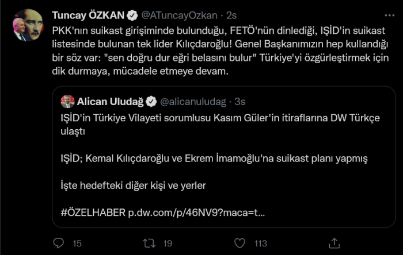
Task: Select the Alican Uludağ name in quoted tweet
Action: [x=110, y=102]
